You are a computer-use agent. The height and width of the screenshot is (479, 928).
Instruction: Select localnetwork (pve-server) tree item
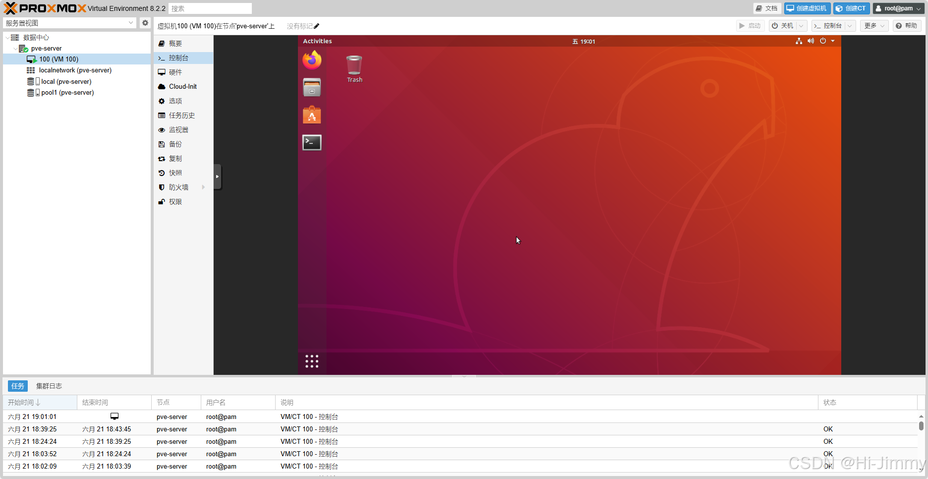(77, 70)
